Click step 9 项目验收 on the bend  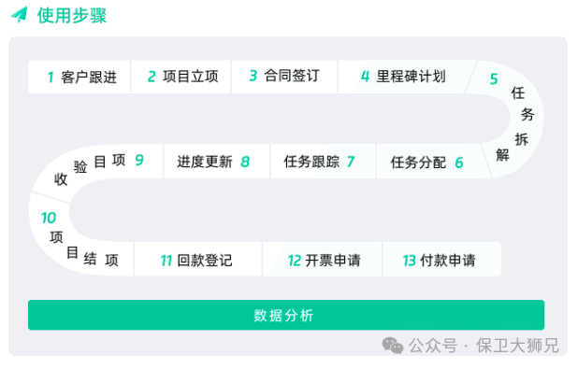click(99, 167)
